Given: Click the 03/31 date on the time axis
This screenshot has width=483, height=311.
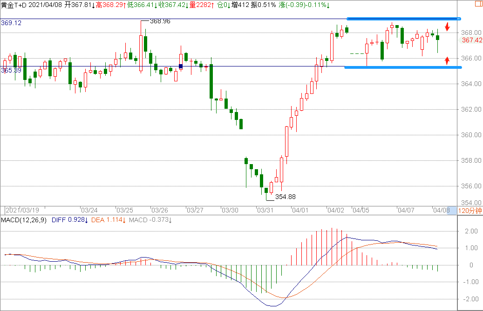Looking at the screenshot, I should click(265, 210).
